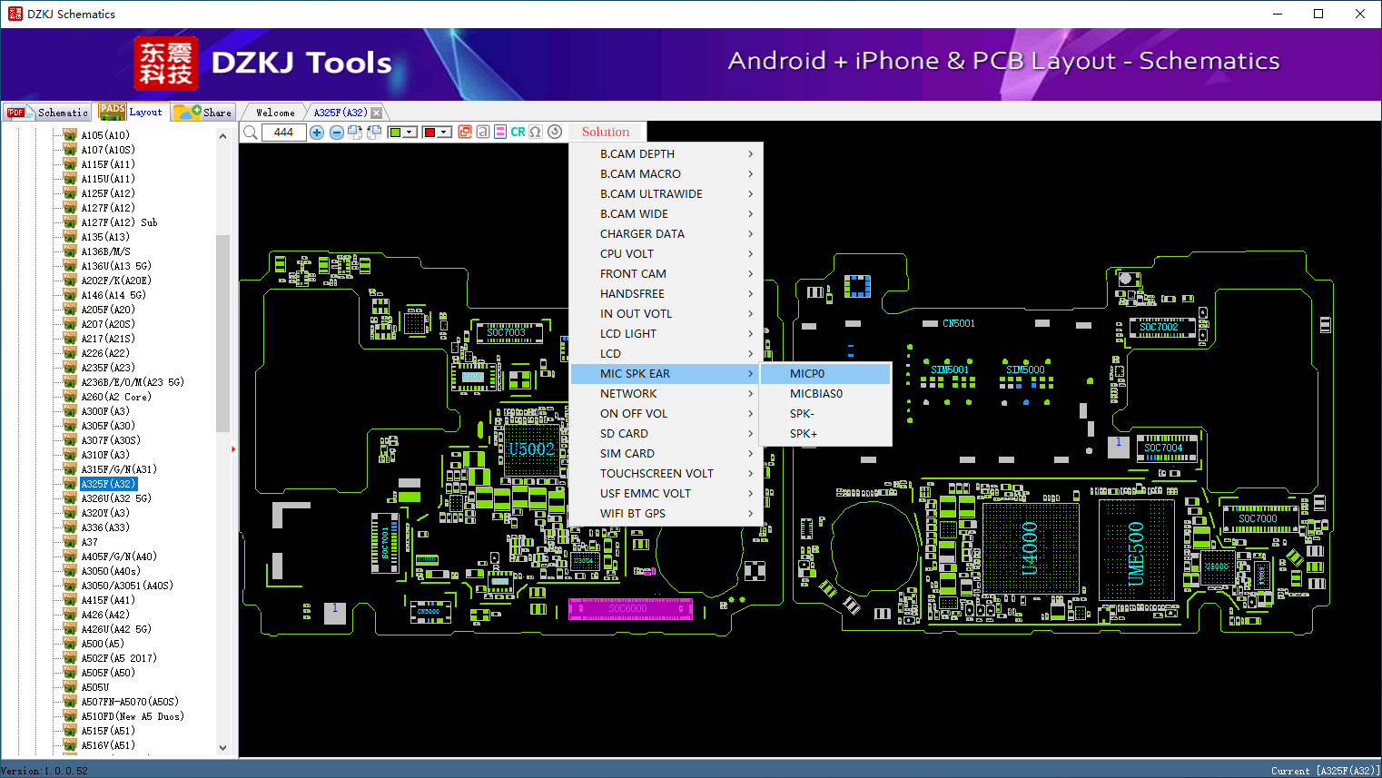The width and height of the screenshot is (1382, 778).
Task: Open the IN OUT VOTL menu entry
Action: [x=666, y=314]
